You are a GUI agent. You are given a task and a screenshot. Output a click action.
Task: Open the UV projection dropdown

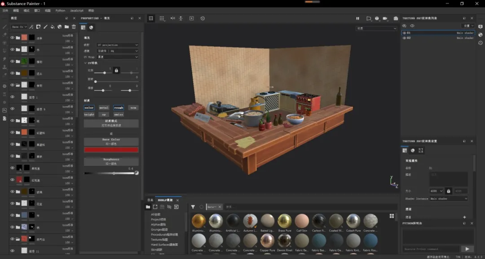click(x=118, y=45)
